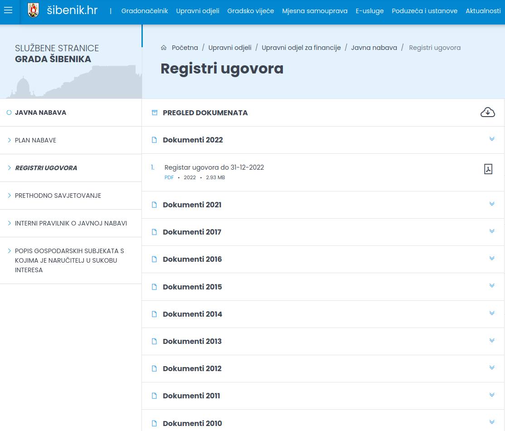Click the cloud download icon
This screenshot has height=431, width=505.
point(488,112)
